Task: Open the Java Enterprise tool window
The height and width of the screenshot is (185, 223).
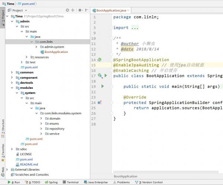Action: 96,182
